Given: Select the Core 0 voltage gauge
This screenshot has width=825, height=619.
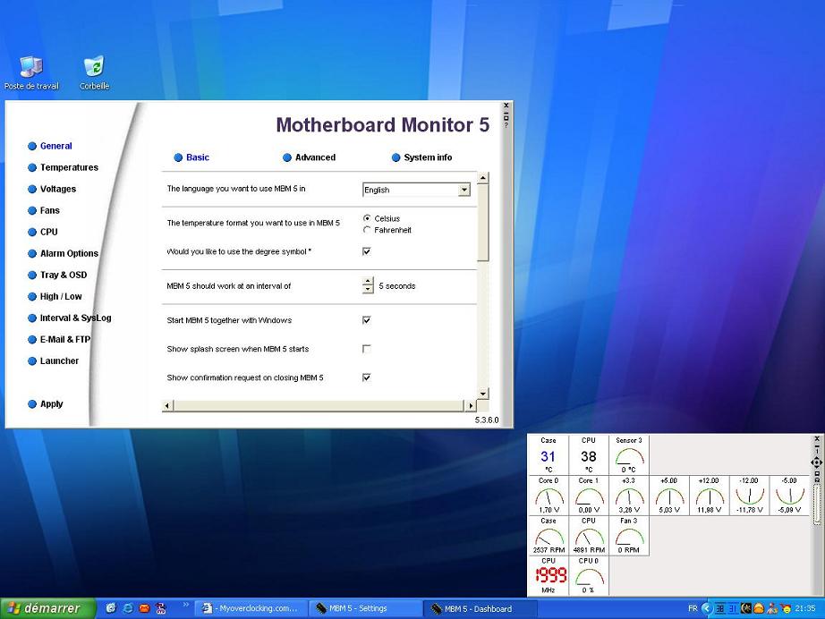Looking at the screenshot, I should coord(549,496).
